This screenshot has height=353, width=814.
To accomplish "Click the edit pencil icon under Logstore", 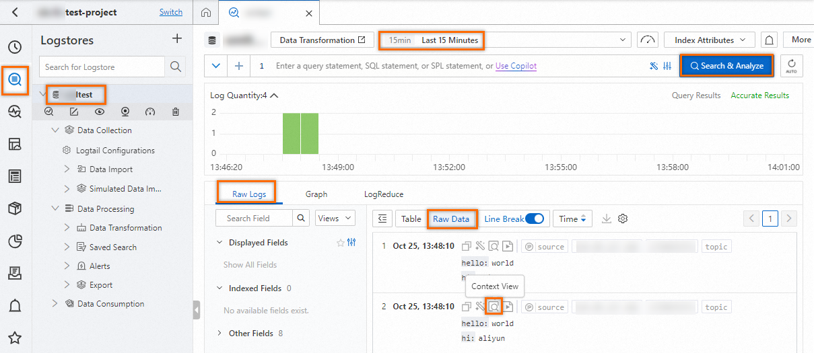I will [x=74, y=112].
